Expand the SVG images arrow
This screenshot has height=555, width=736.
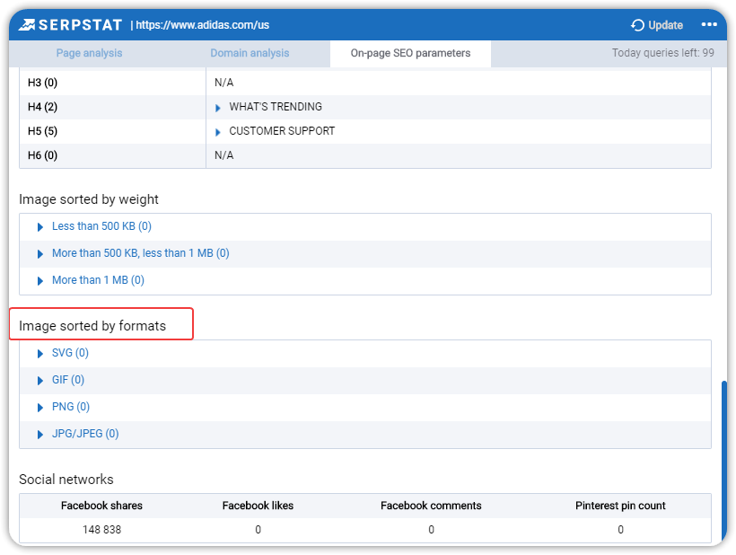click(x=40, y=354)
